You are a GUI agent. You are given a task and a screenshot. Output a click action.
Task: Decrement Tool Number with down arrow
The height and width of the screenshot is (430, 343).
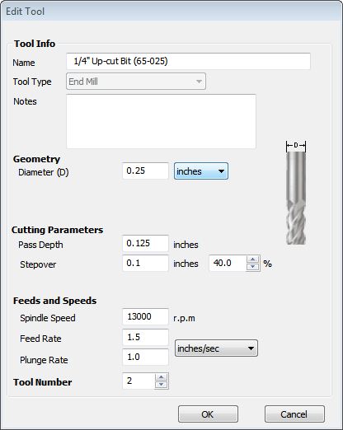[161, 385]
